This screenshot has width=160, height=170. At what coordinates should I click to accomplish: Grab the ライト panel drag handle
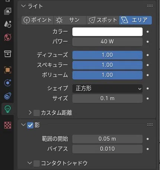tap(150, 6)
